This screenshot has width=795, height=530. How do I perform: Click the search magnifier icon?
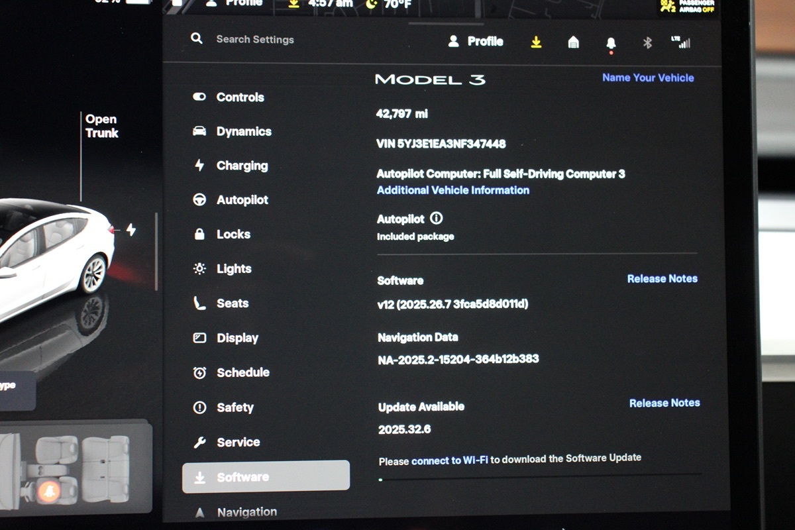pos(196,38)
